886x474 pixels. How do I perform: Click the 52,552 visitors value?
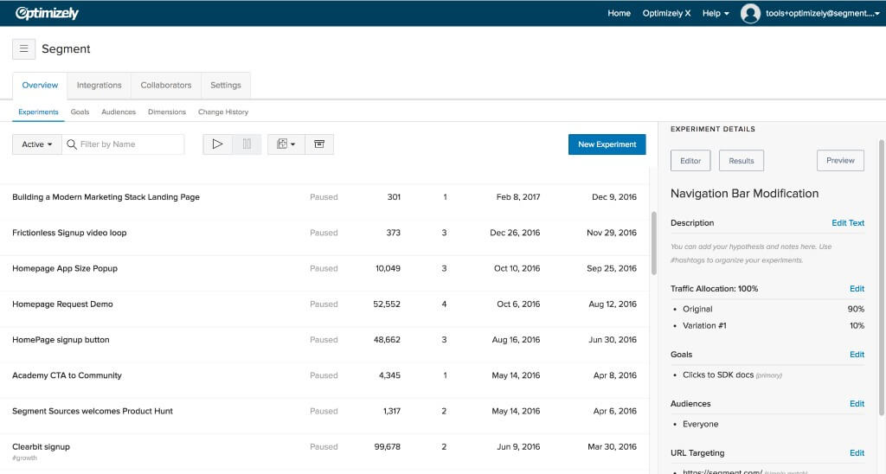tap(387, 304)
